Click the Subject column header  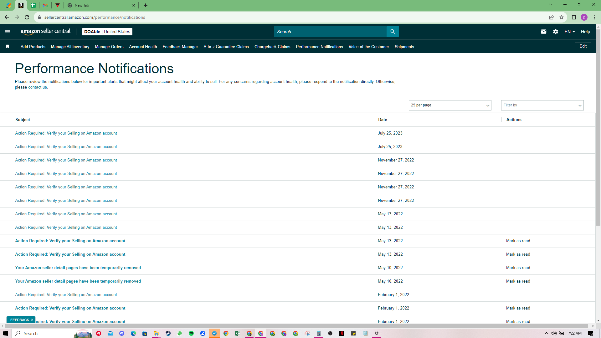pos(23,120)
